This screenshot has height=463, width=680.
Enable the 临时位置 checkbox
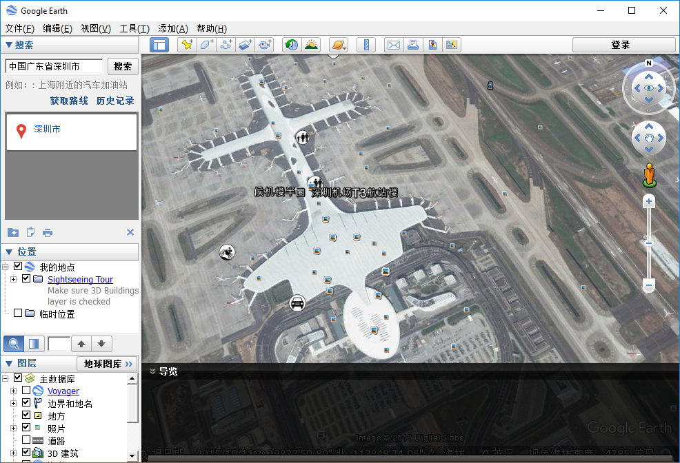18,313
